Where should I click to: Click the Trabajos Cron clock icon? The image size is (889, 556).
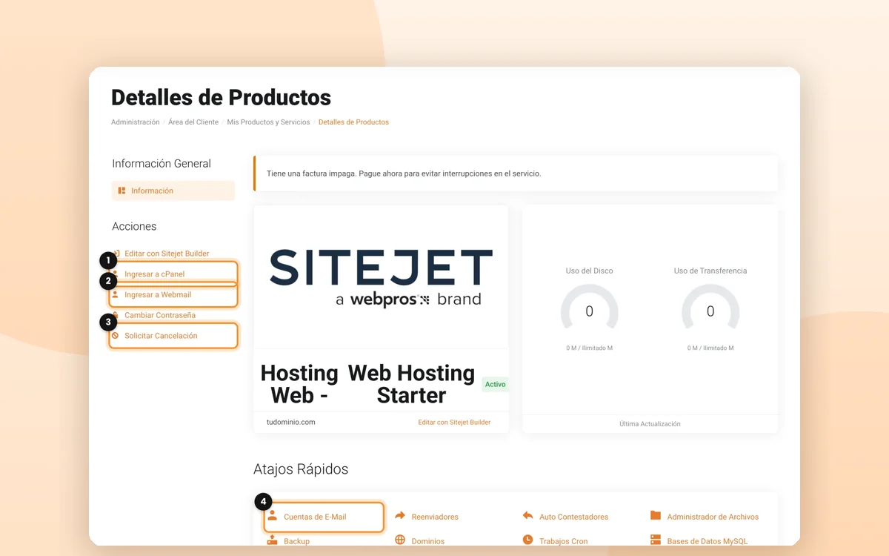(527, 540)
